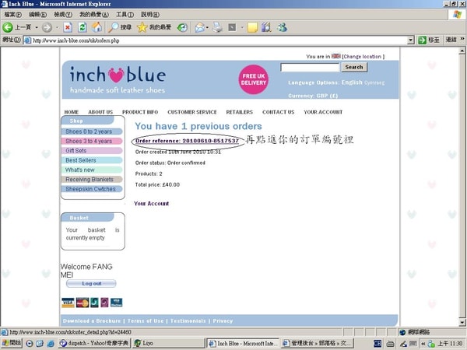The width and height of the screenshot is (467, 350).
Task: Click the Stop loading icon
Action: 68,28
